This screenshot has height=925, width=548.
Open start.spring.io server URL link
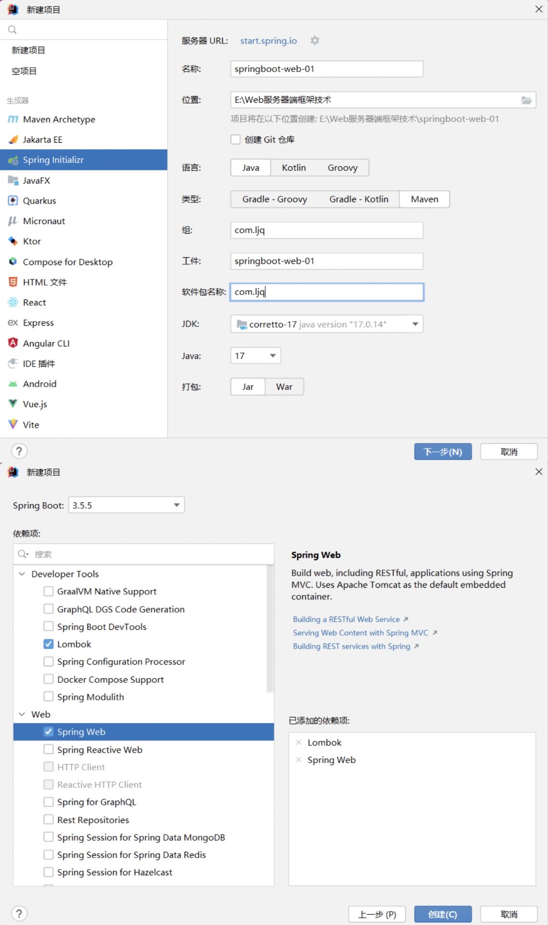[269, 41]
